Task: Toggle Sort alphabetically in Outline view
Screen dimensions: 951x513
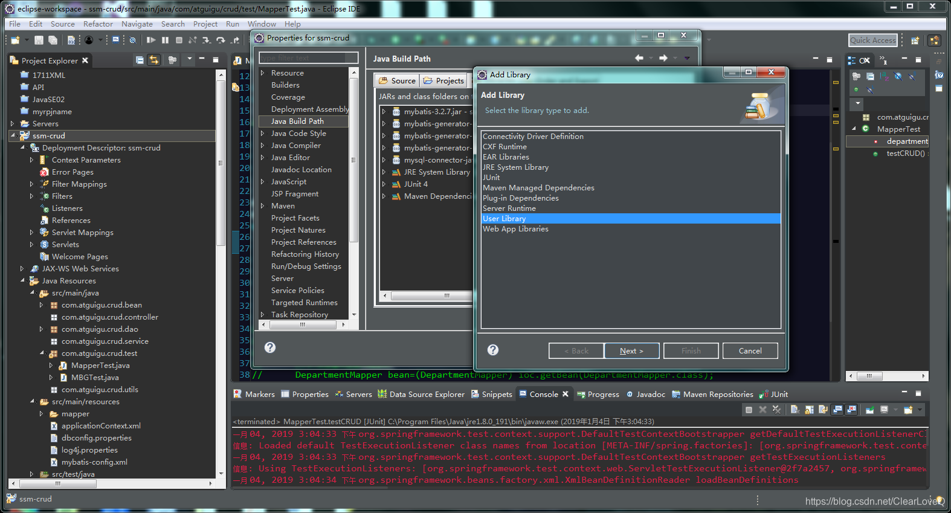Action: 884,76
